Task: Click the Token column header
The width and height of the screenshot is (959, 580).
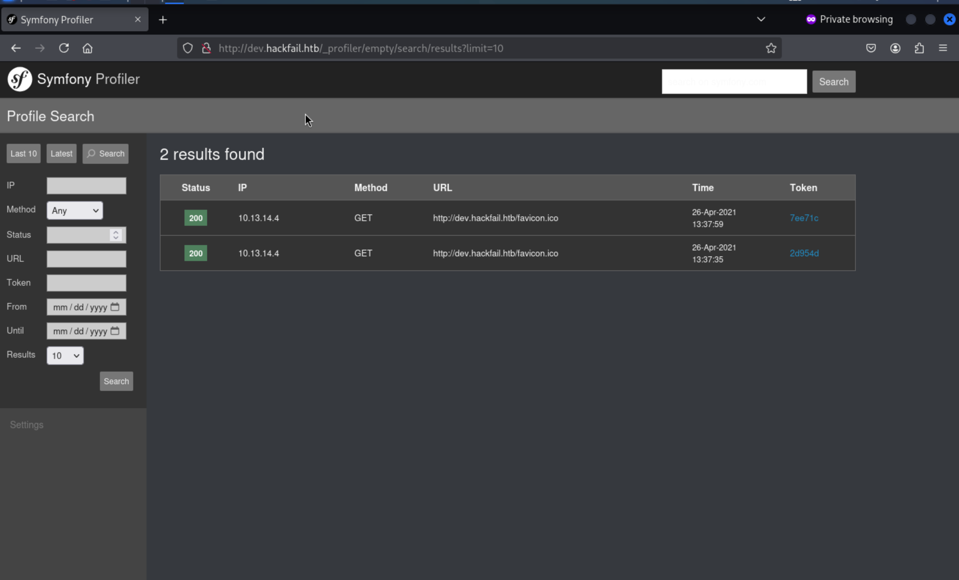Action: (x=803, y=188)
